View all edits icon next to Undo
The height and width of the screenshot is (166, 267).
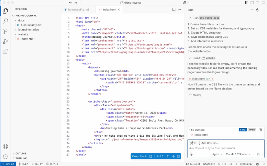tap(260, 130)
